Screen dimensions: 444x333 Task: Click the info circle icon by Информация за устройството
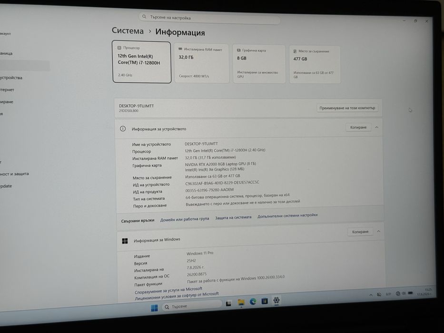[123, 128]
